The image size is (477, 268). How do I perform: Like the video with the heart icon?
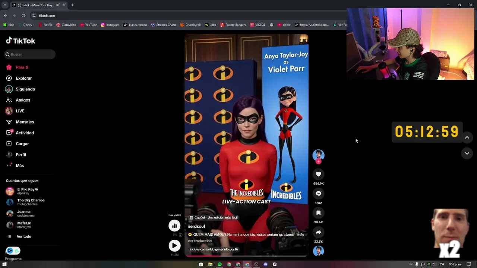pos(318,174)
